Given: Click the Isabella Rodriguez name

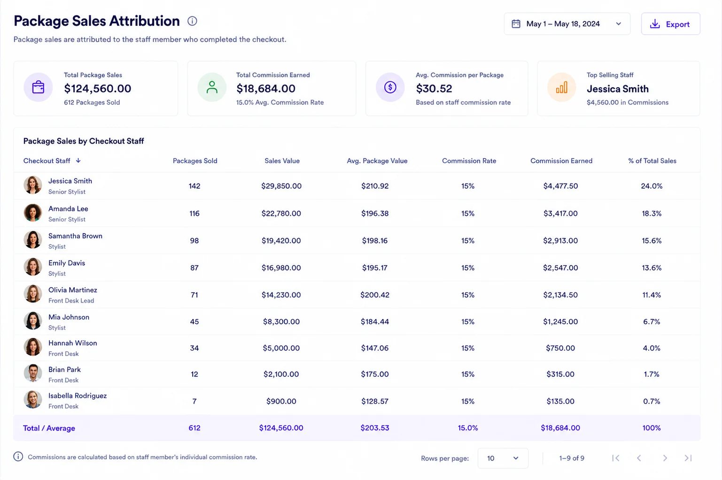Looking at the screenshot, I should pyautogui.click(x=78, y=396).
